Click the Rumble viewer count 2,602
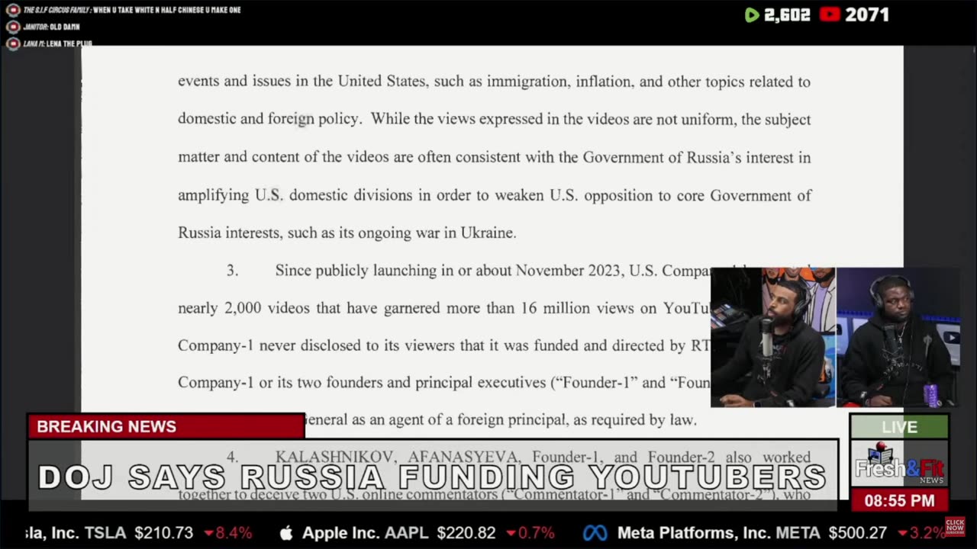 (x=787, y=14)
